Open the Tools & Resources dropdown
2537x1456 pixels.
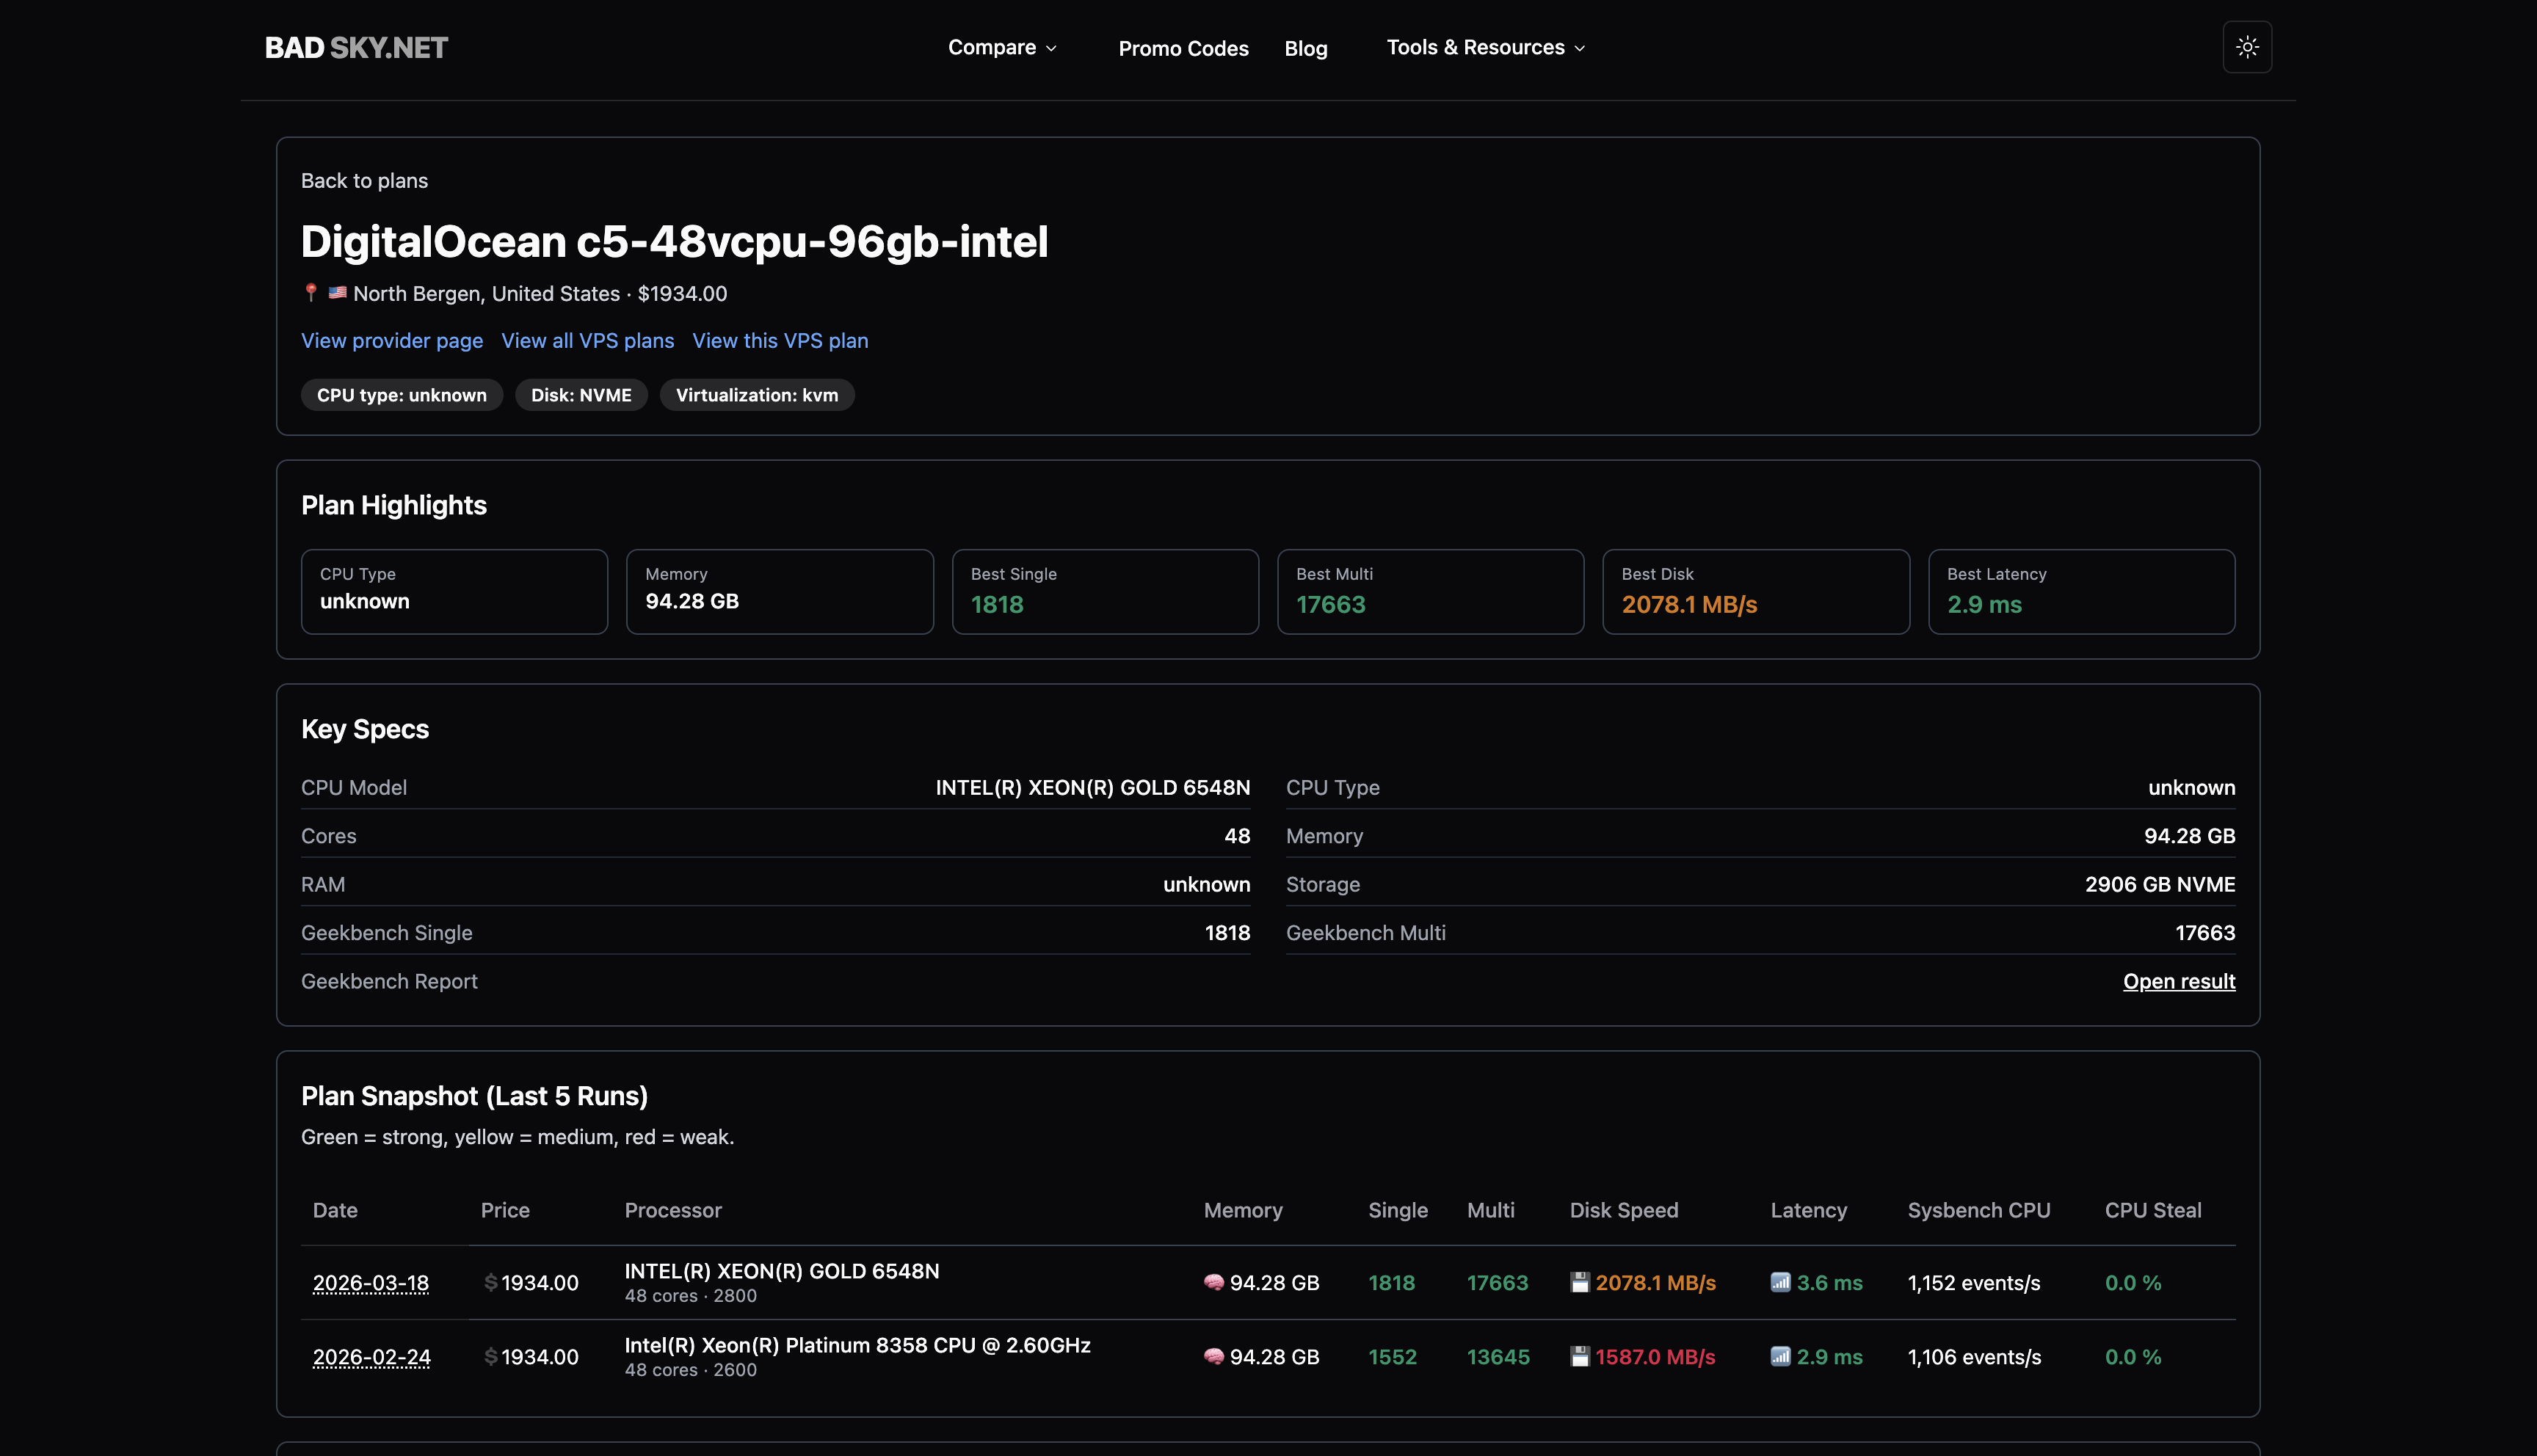(x=1485, y=47)
